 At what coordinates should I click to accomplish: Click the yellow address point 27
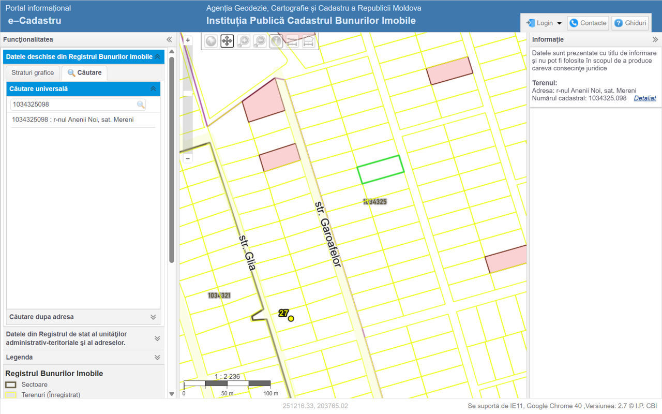point(291,318)
